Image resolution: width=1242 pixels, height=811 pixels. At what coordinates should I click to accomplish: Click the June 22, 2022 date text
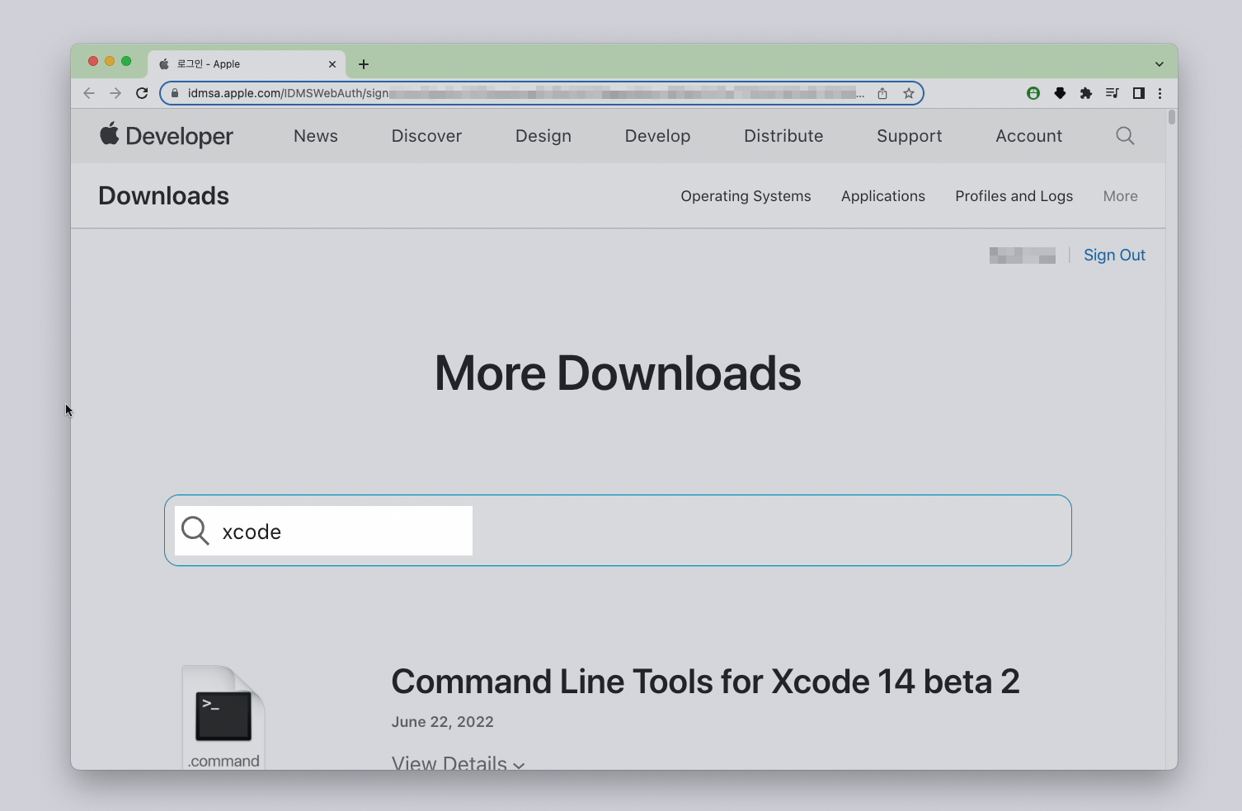click(x=442, y=722)
